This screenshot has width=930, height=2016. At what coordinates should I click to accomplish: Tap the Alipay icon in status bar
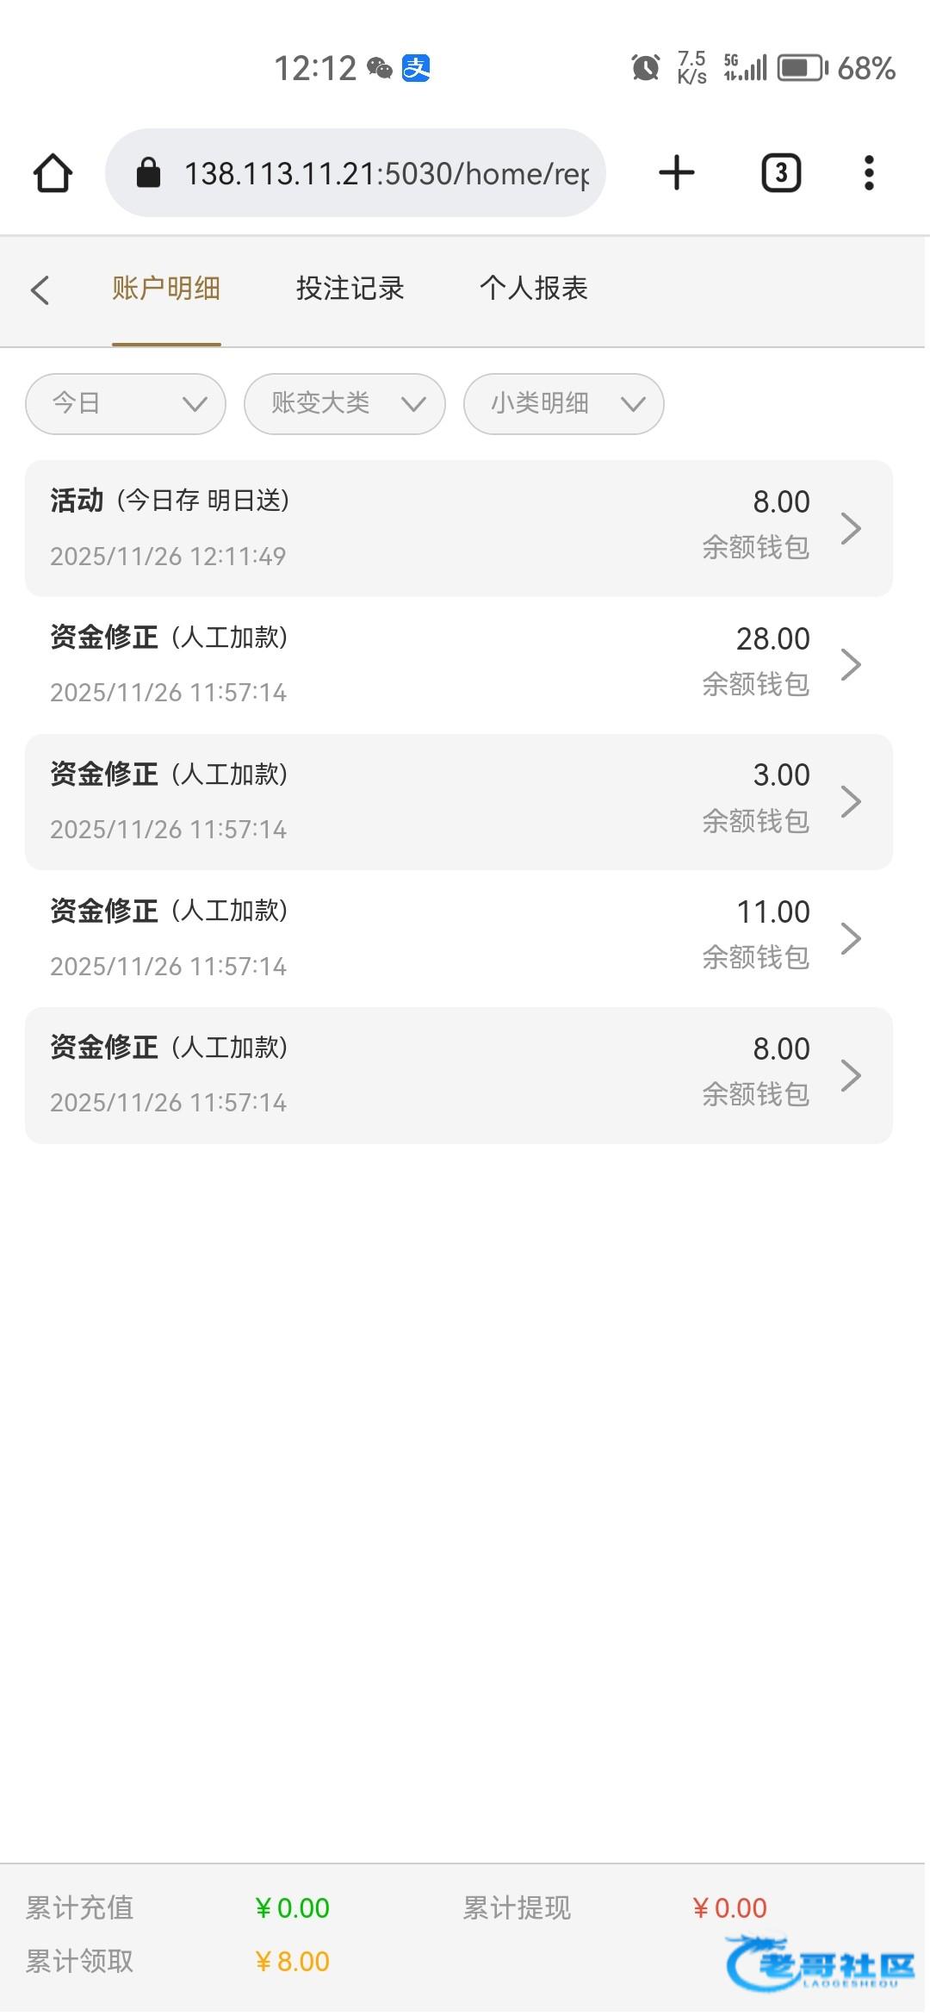417,68
